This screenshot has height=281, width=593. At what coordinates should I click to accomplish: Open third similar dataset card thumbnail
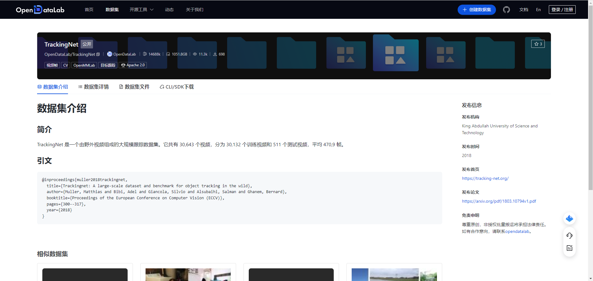click(291, 275)
